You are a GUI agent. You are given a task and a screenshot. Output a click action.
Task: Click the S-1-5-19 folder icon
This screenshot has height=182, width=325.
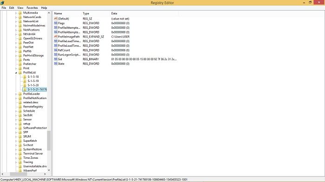coord(25,81)
